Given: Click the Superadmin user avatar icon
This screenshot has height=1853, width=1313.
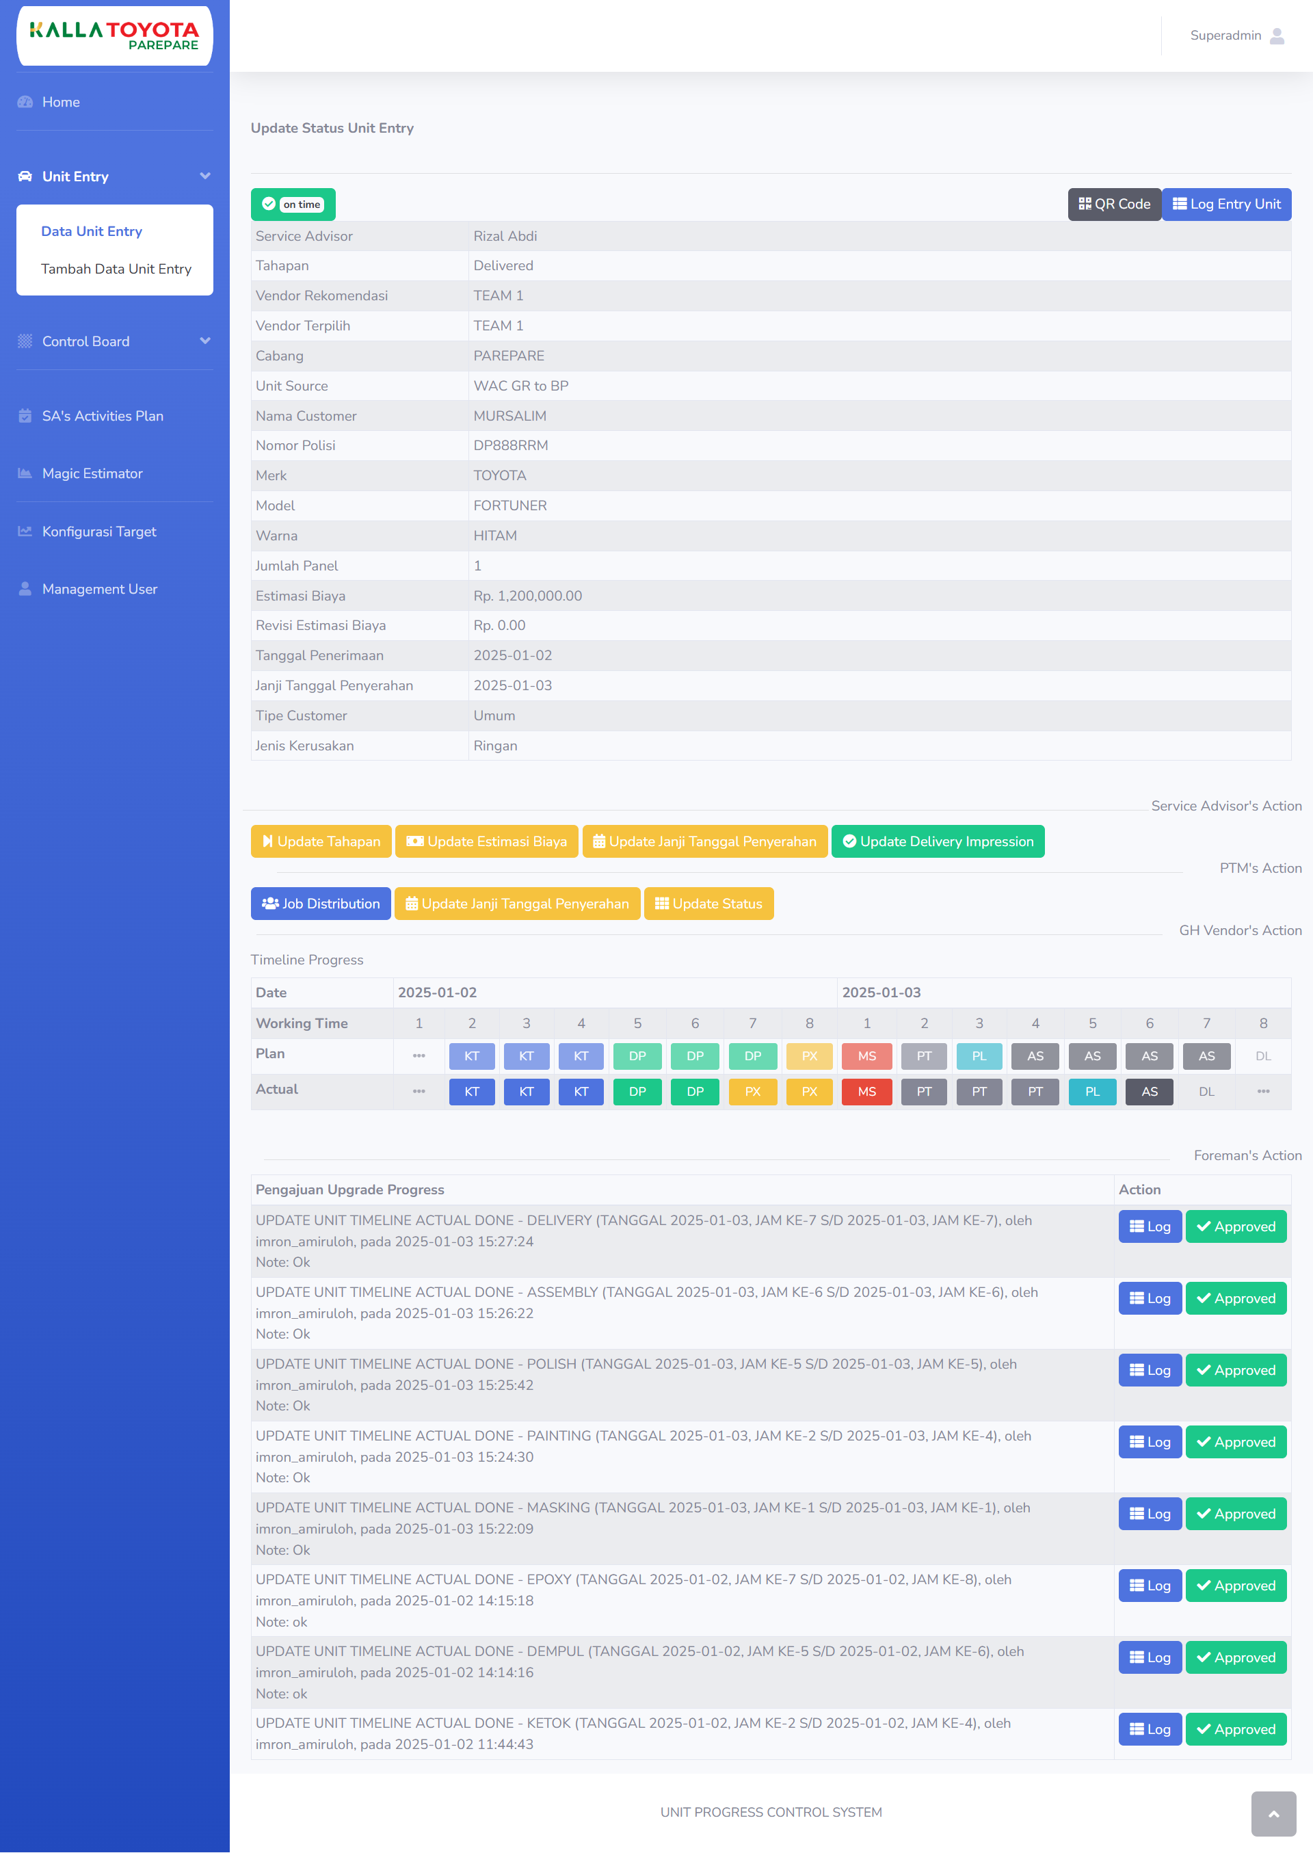Looking at the screenshot, I should coord(1277,36).
